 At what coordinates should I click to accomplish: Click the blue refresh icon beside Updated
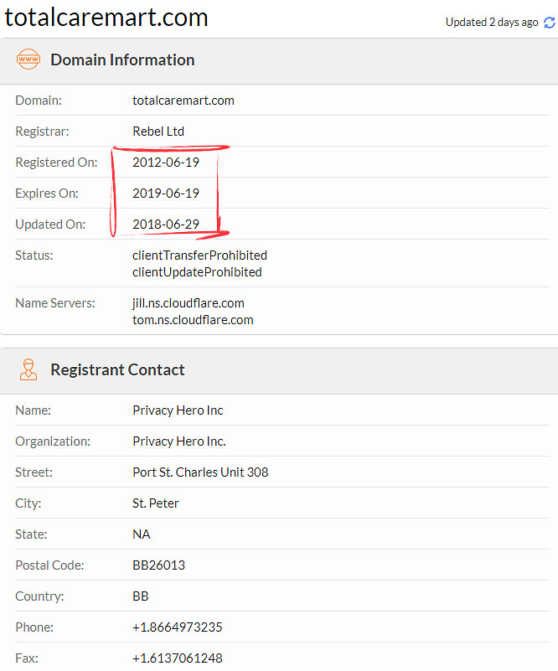(550, 23)
